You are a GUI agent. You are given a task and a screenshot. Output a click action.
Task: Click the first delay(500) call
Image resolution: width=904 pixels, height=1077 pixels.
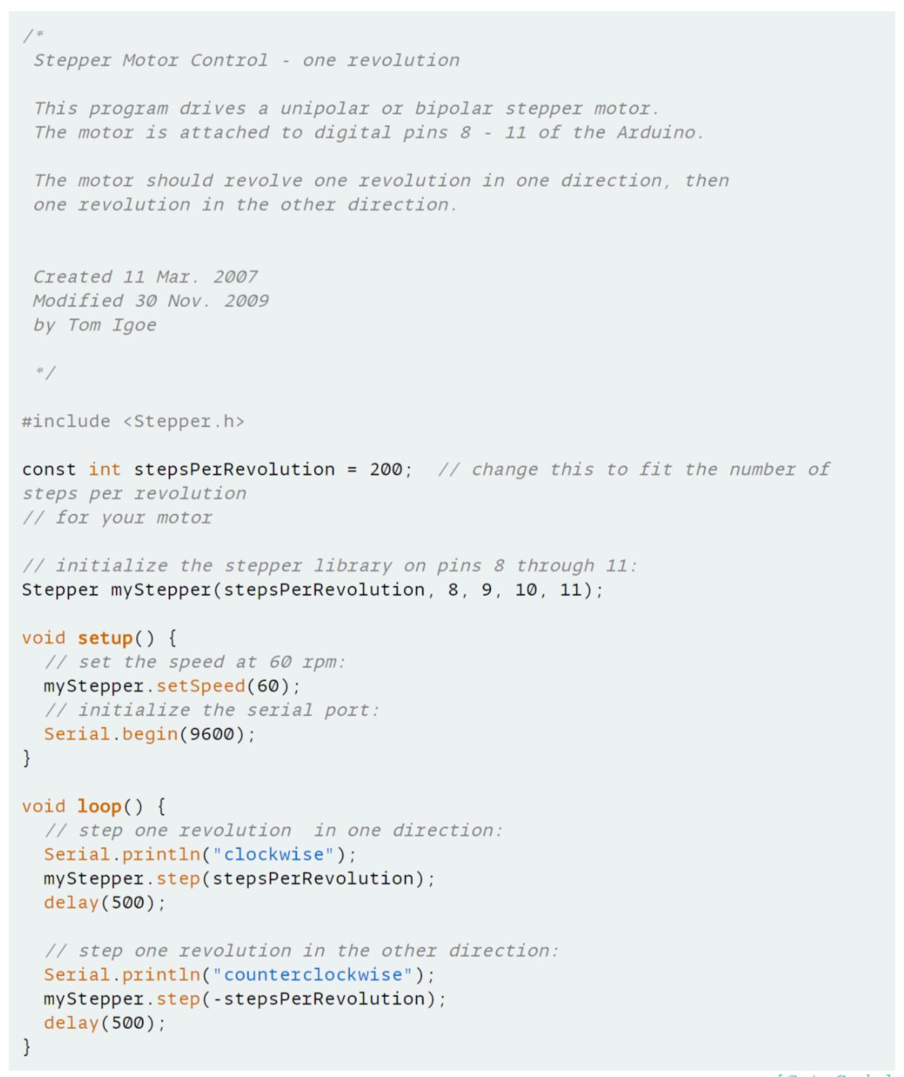104,903
